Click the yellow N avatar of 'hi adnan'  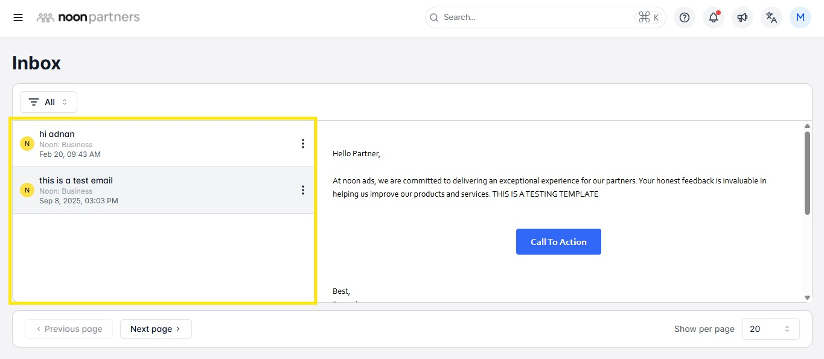coord(27,144)
